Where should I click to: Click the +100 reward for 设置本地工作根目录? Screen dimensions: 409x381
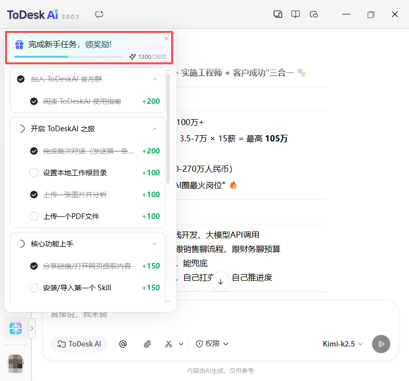pos(151,173)
